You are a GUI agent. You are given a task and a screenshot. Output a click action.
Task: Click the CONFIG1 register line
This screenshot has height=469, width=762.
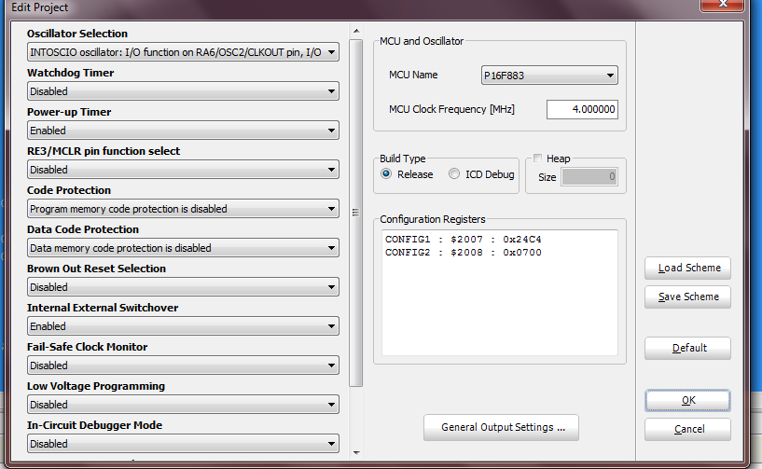[x=463, y=239]
